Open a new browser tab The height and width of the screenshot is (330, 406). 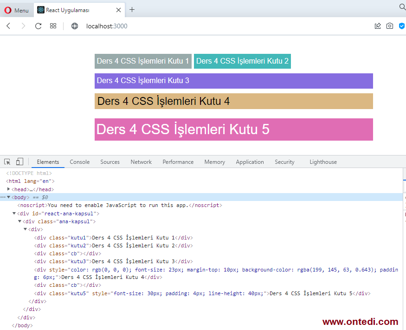point(132,10)
